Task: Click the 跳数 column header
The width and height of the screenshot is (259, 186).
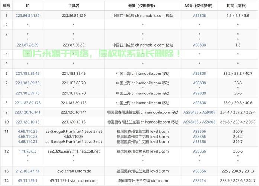Action: (6, 6)
